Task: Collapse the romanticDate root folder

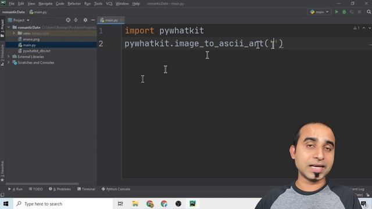Action: click(9, 27)
